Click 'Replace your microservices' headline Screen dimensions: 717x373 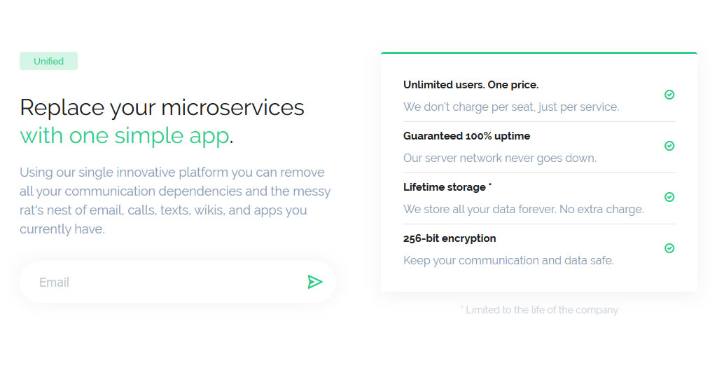pyautogui.click(x=162, y=107)
